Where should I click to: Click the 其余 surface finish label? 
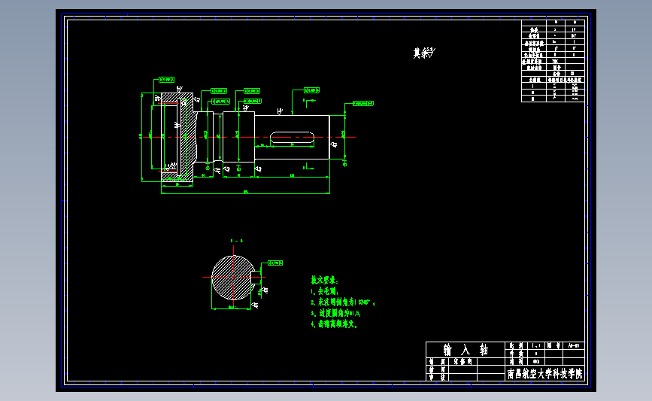424,53
